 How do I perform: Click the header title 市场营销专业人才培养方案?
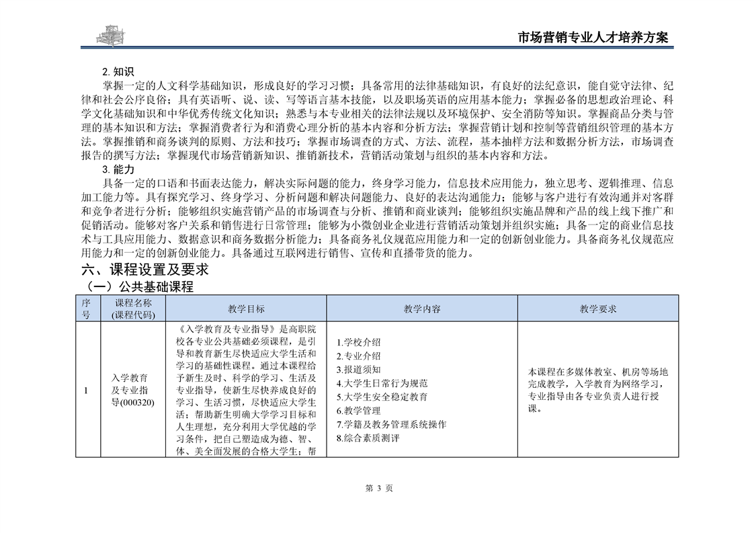[x=593, y=38]
